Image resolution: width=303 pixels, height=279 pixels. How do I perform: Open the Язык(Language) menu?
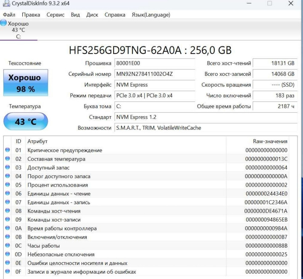(152, 15)
